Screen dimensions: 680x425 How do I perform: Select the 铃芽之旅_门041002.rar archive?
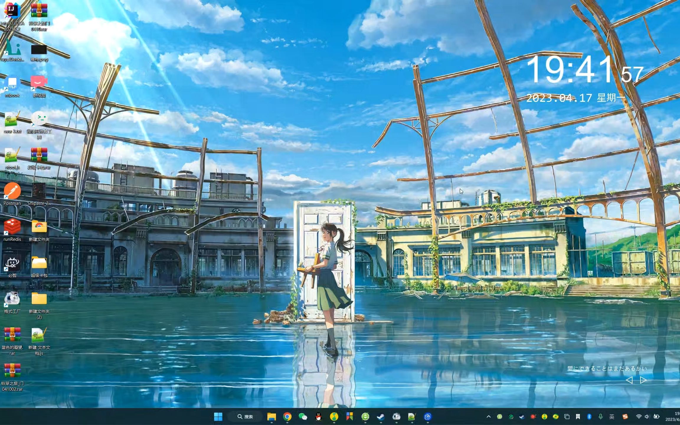coord(12,377)
